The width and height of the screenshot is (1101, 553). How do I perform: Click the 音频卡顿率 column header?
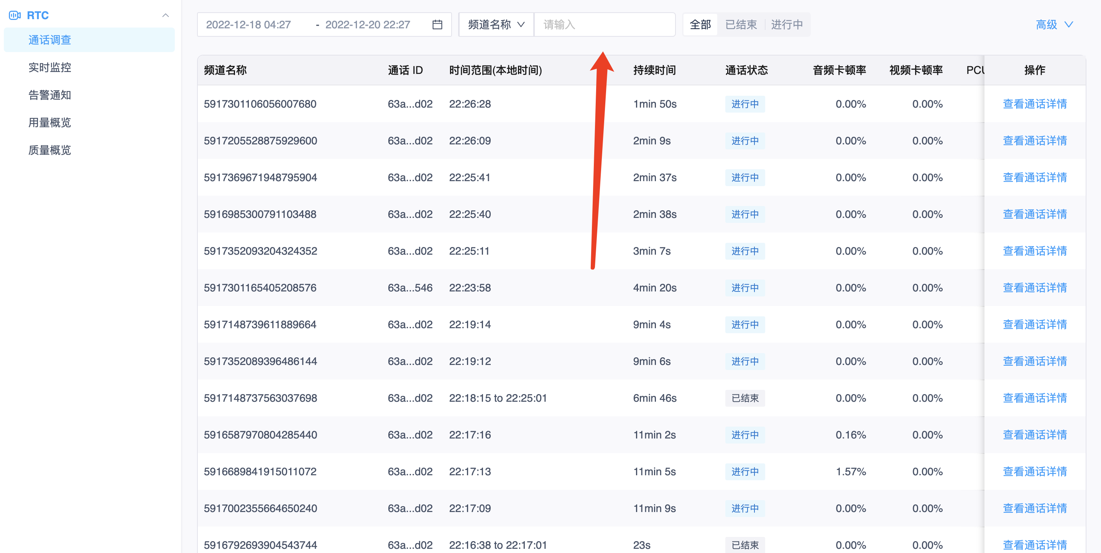pos(839,70)
